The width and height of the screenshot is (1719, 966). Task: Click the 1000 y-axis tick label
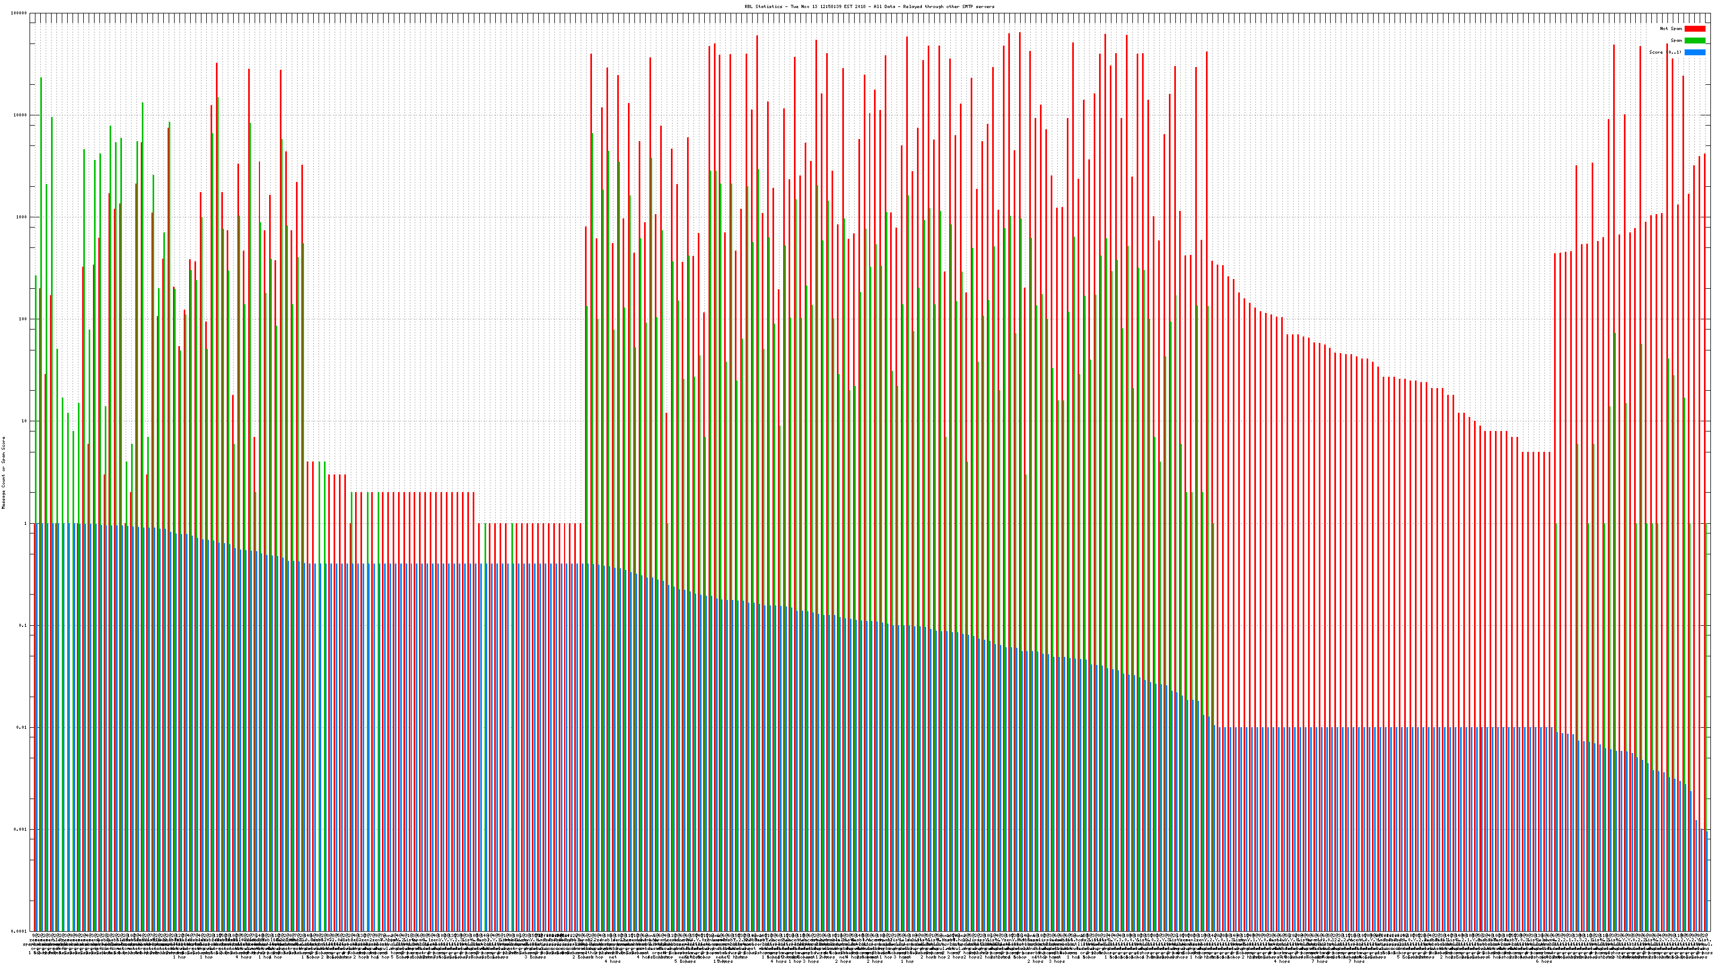21,217
